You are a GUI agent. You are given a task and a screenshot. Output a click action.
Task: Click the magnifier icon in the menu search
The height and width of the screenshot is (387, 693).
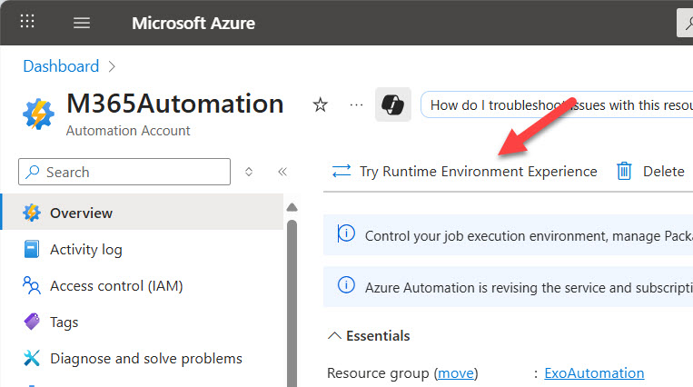click(33, 172)
